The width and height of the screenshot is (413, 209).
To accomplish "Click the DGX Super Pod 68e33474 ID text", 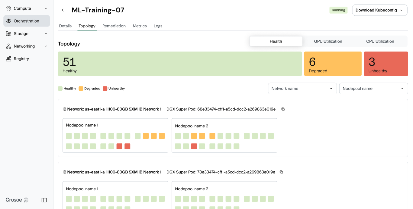I will pos(221,109).
